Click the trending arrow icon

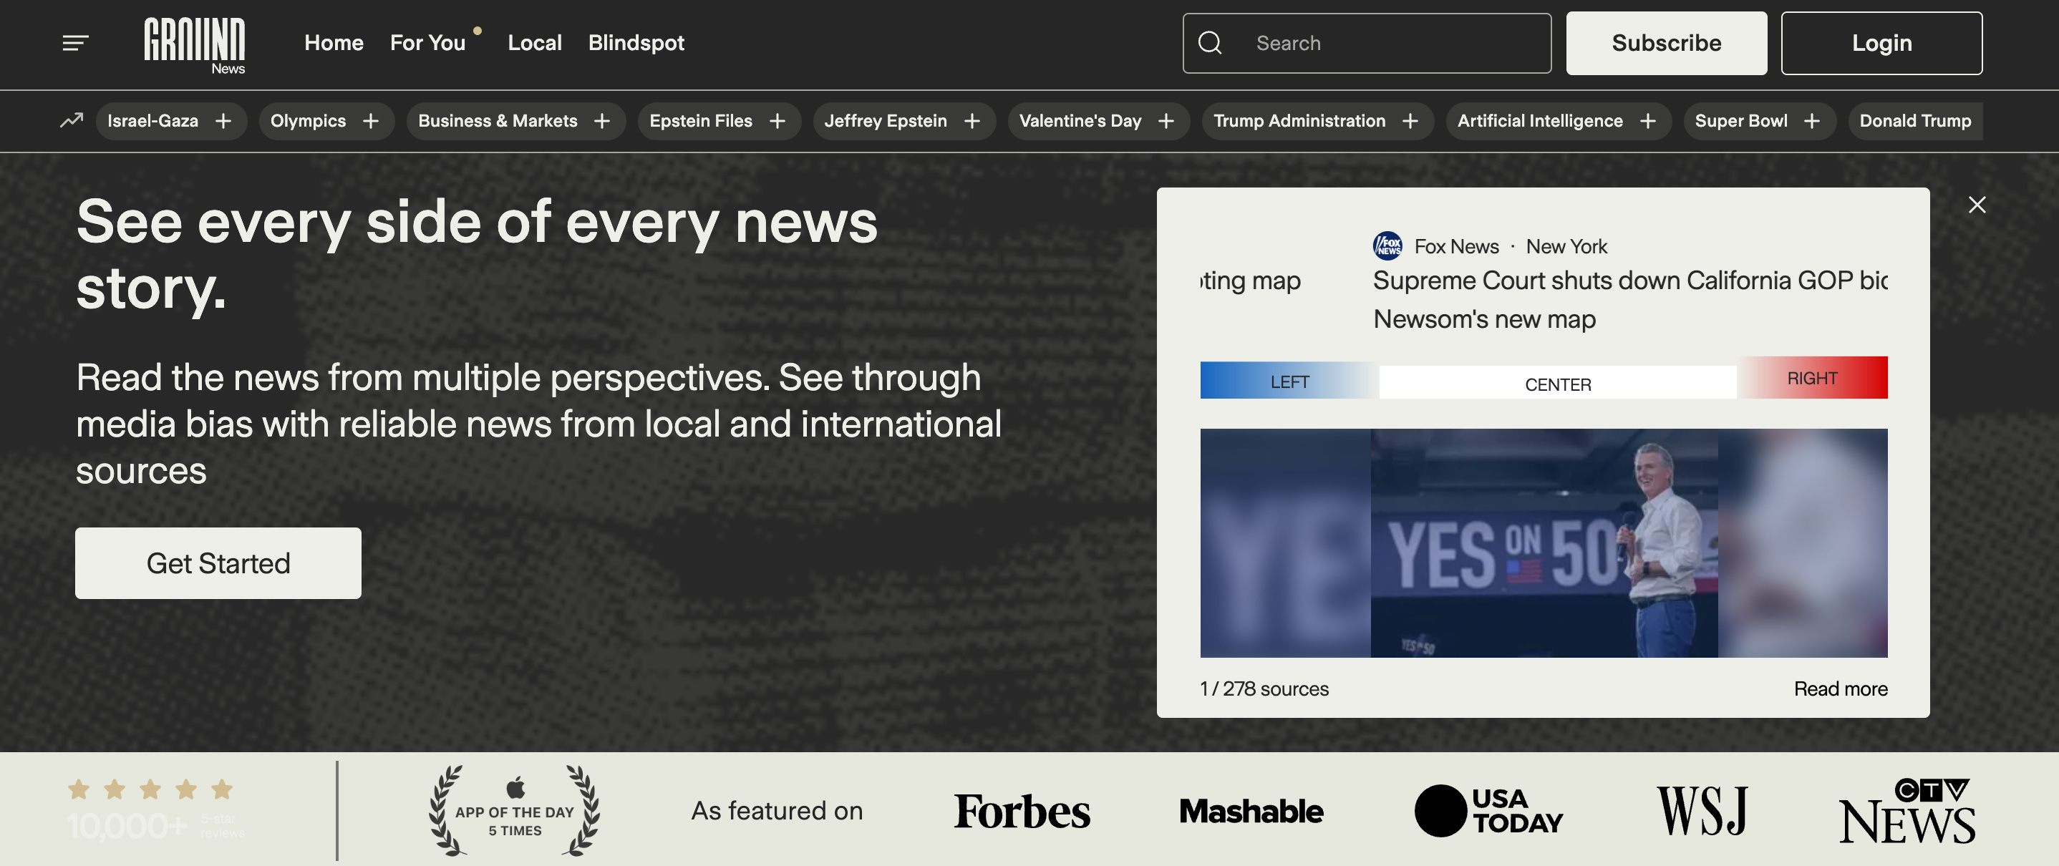click(x=71, y=121)
